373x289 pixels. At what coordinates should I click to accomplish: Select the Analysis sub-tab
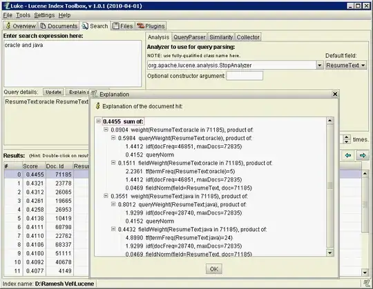158,37
